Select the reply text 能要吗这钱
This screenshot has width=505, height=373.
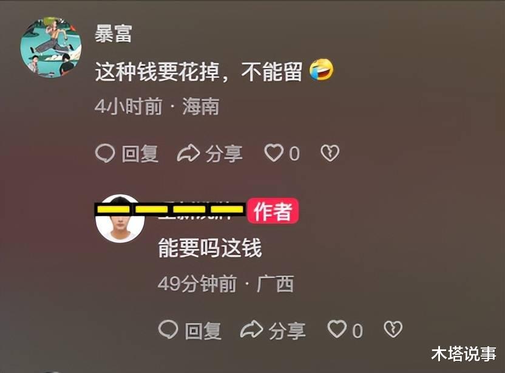209,248
